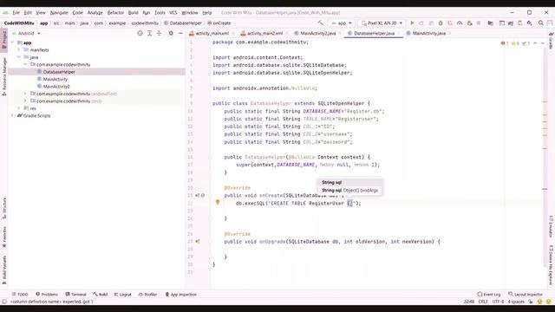Click the Collapse All icon in Project panel
The image size is (555, 312).
click(x=160, y=33)
